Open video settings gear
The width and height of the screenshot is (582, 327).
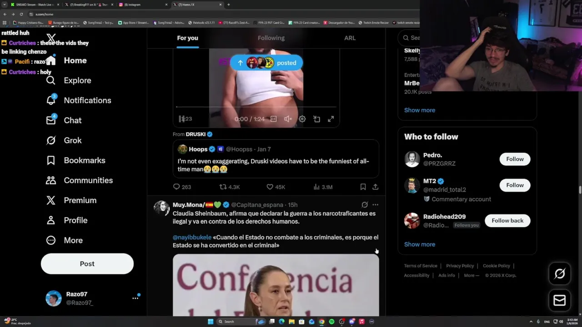tap(302, 119)
